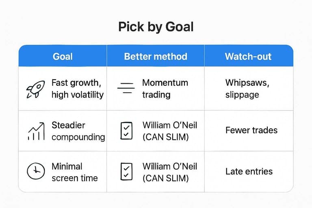Image resolution: width=312 pixels, height=208 pixels.
Task: Select the 'Better method' column header
Action: point(156,56)
